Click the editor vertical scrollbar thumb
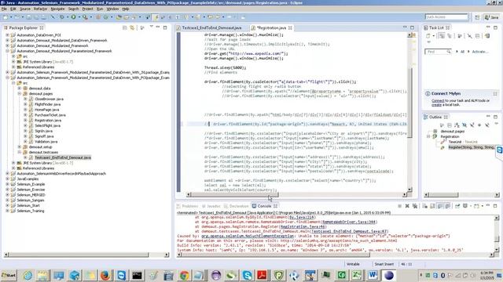Viewport: 503px width, 282px height. (x=409, y=103)
